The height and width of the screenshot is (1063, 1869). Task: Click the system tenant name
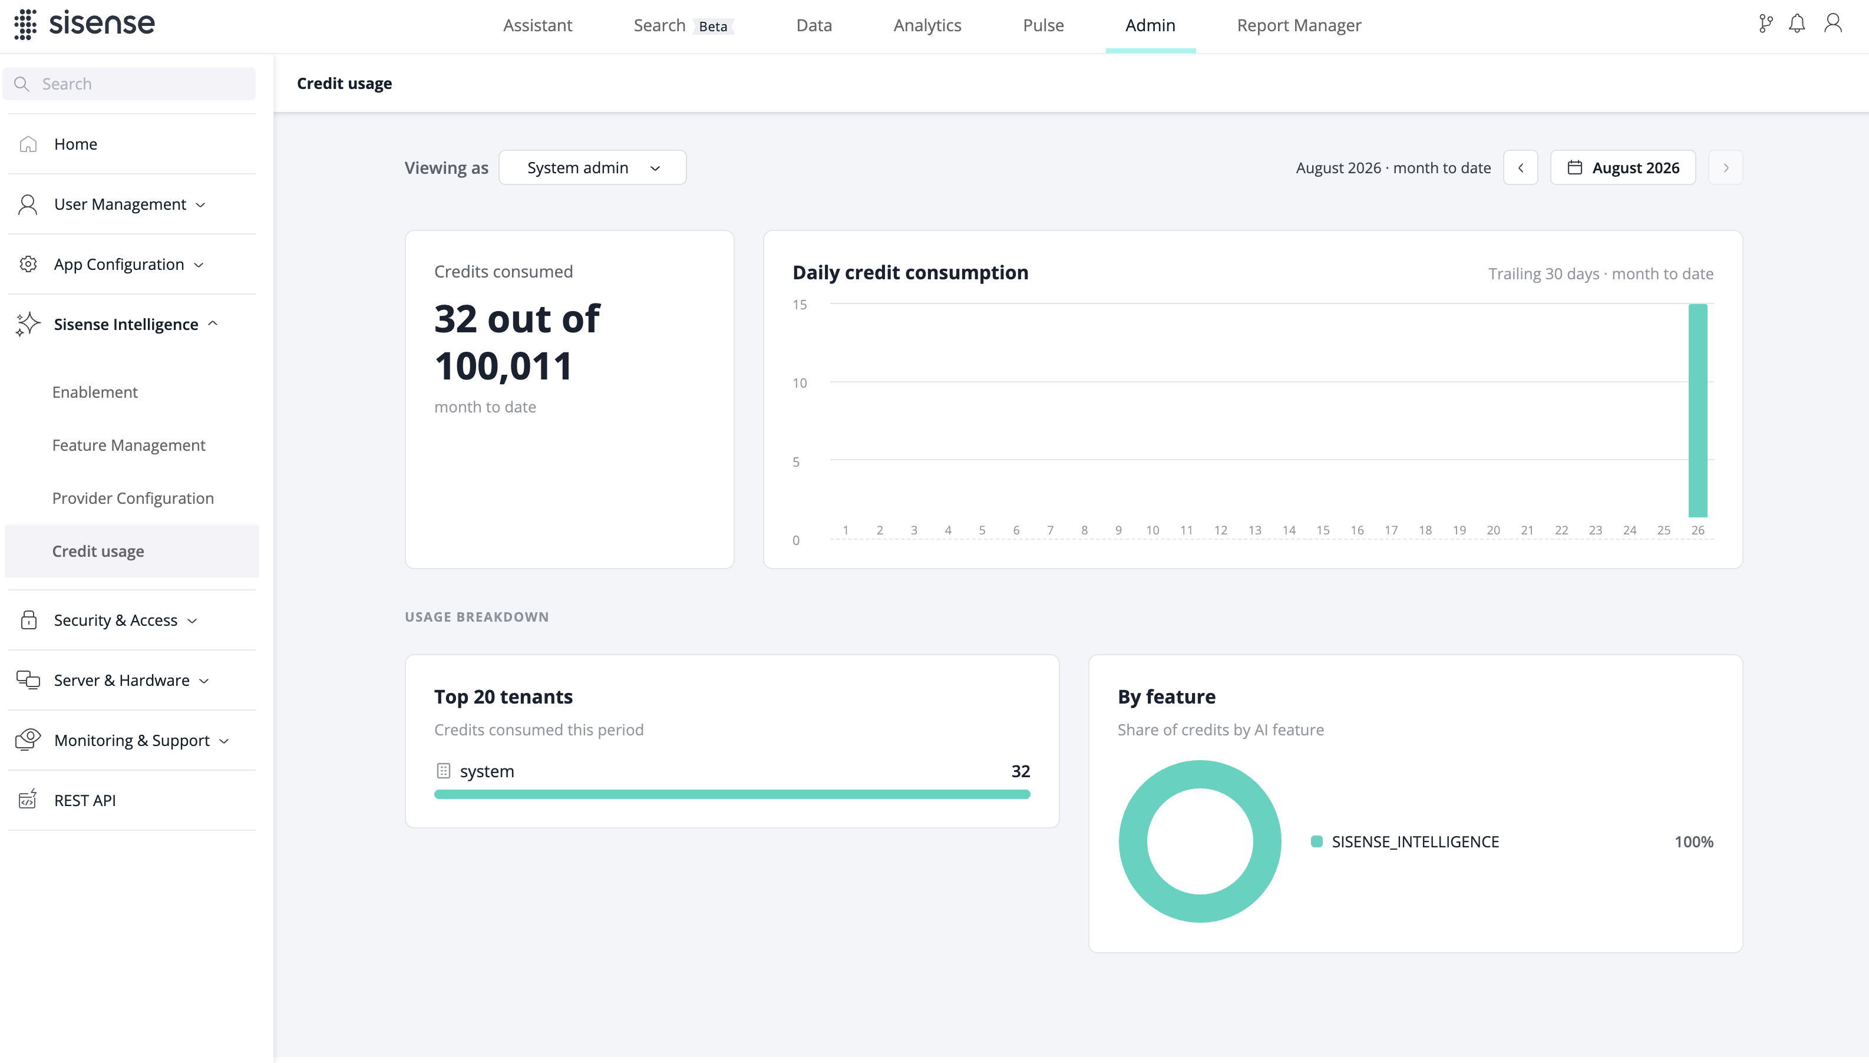pyautogui.click(x=487, y=771)
